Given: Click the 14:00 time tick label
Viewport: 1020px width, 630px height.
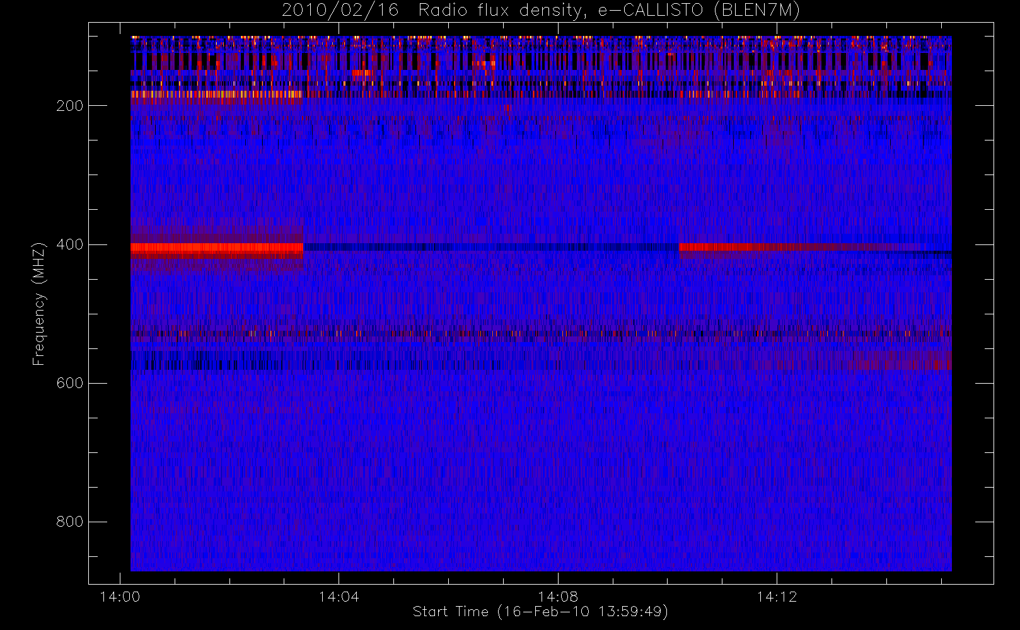Looking at the screenshot, I should pos(120,596).
